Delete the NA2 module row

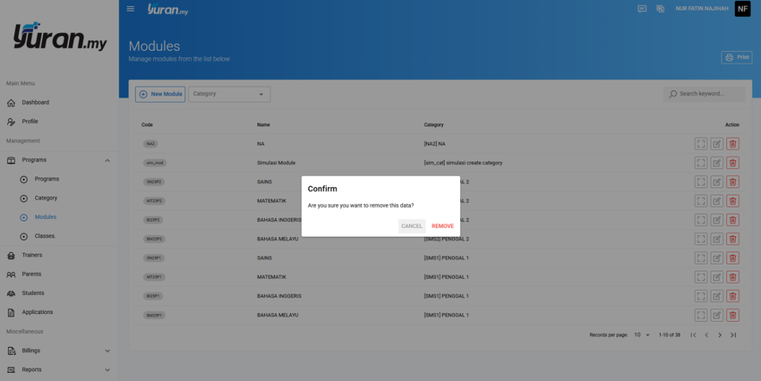point(733,143)
